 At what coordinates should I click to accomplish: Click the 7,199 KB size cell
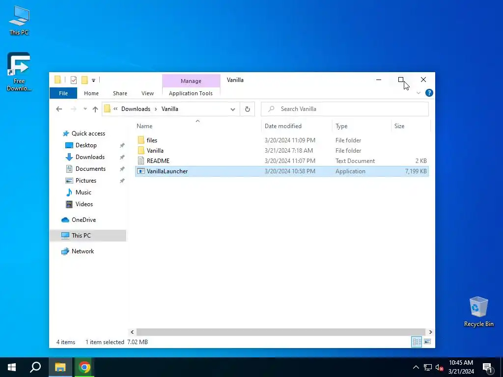coord(416,171)
